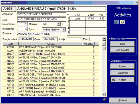Select ANG04 row

[51, 68]
